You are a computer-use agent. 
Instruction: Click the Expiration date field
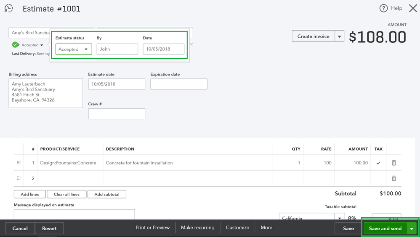point(179,84)
